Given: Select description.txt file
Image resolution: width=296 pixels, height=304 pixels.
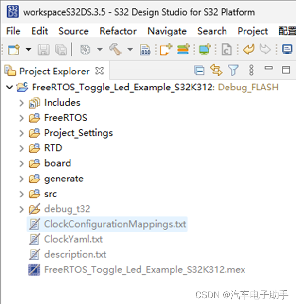Looking at the screenshot, I should point(75,254).
